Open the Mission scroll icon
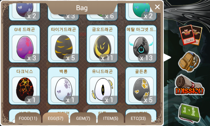Screen dimensions: 210x126 click(x=189, y=85)
